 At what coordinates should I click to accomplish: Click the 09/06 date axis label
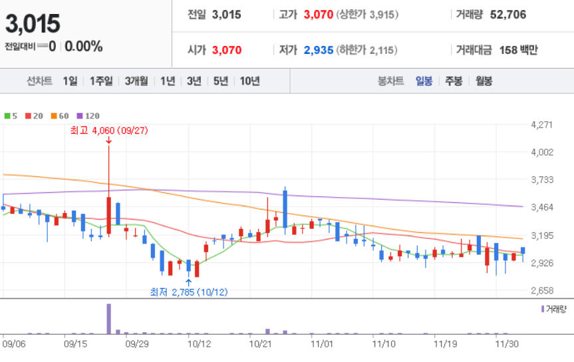(x=14, y=344)
